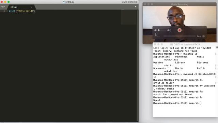Click Pictures in the Terminal listing
This screenshot has height=123, width=218.
[202, 63]
